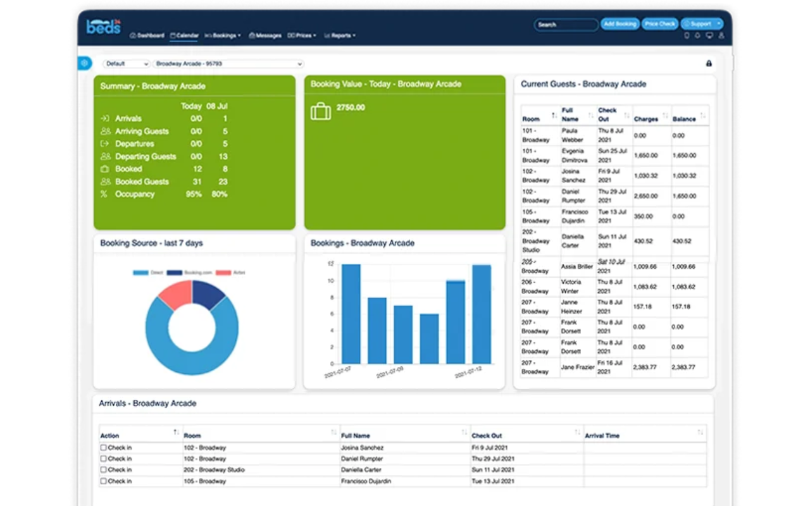Sort Arrivals table by Room
Image resolution: width=810 pixels, height=506 pixels.
(333, 433)
